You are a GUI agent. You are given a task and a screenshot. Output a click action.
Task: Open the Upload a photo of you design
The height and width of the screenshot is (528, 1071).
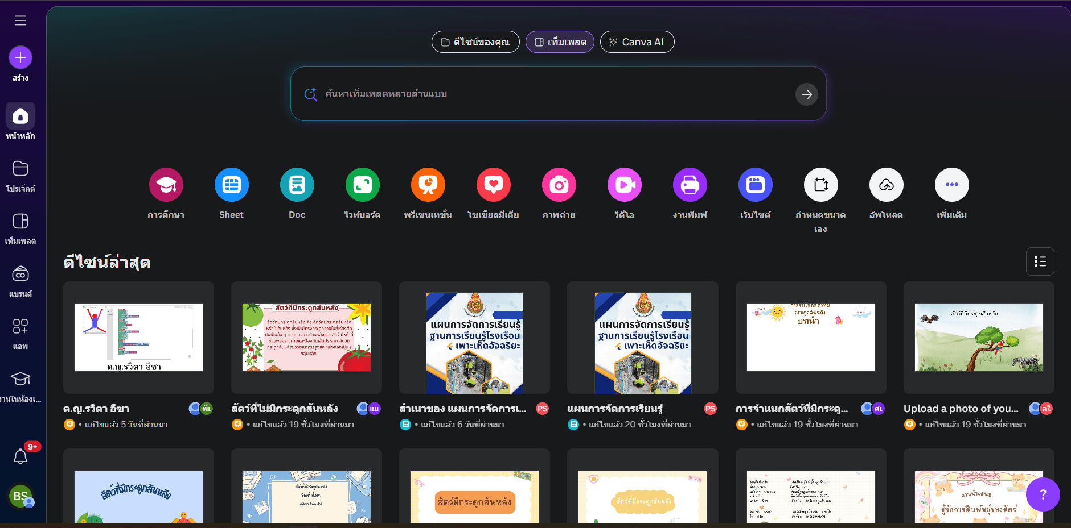pyautogui.click(x=979, y=338)
